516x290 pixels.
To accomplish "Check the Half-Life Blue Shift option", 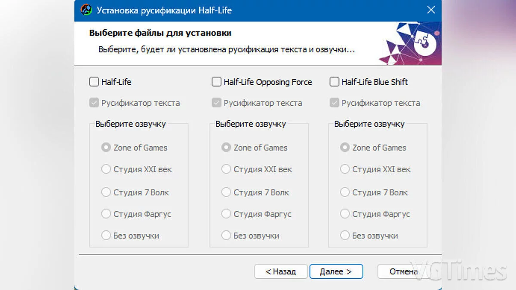I will pos(335,82).
